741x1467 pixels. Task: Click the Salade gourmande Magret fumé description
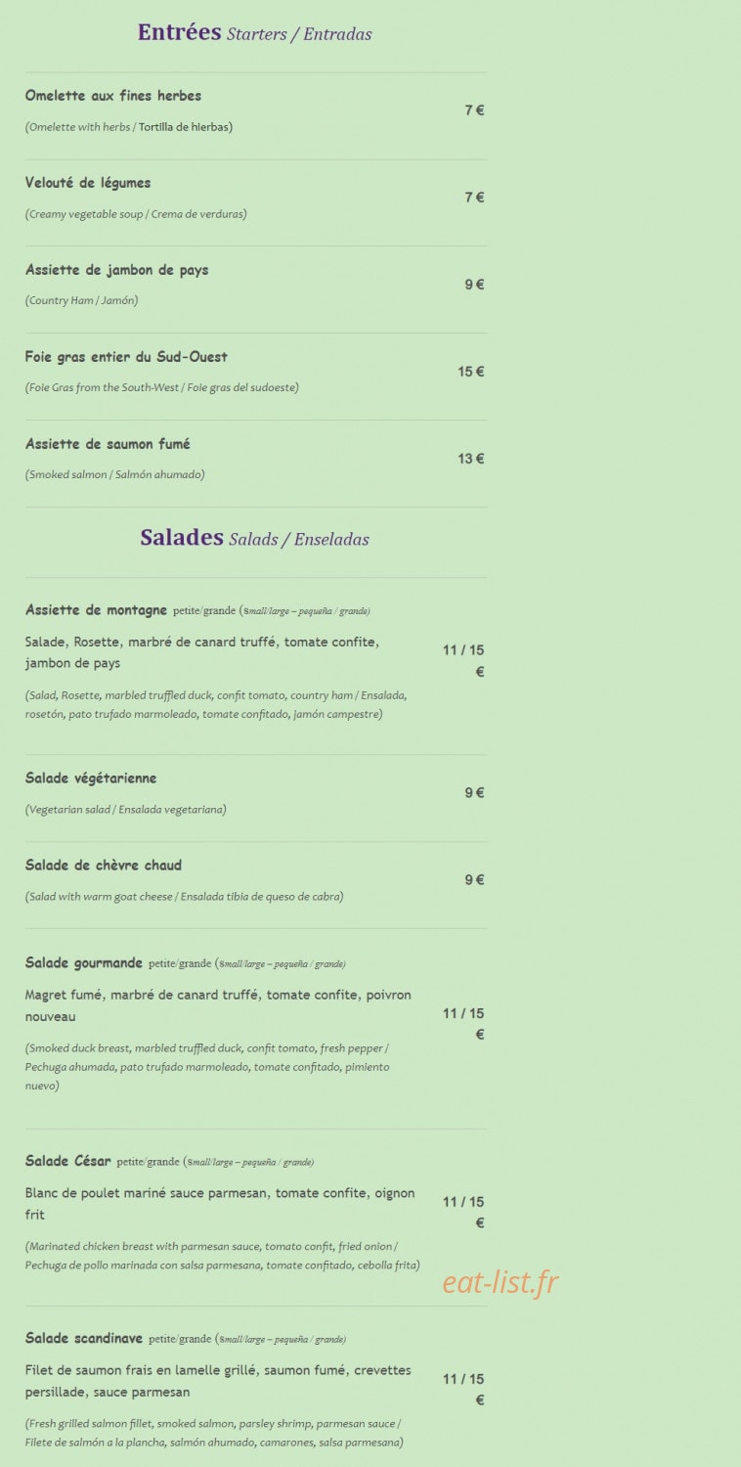pyautogui.click(x=218, y=1005)
